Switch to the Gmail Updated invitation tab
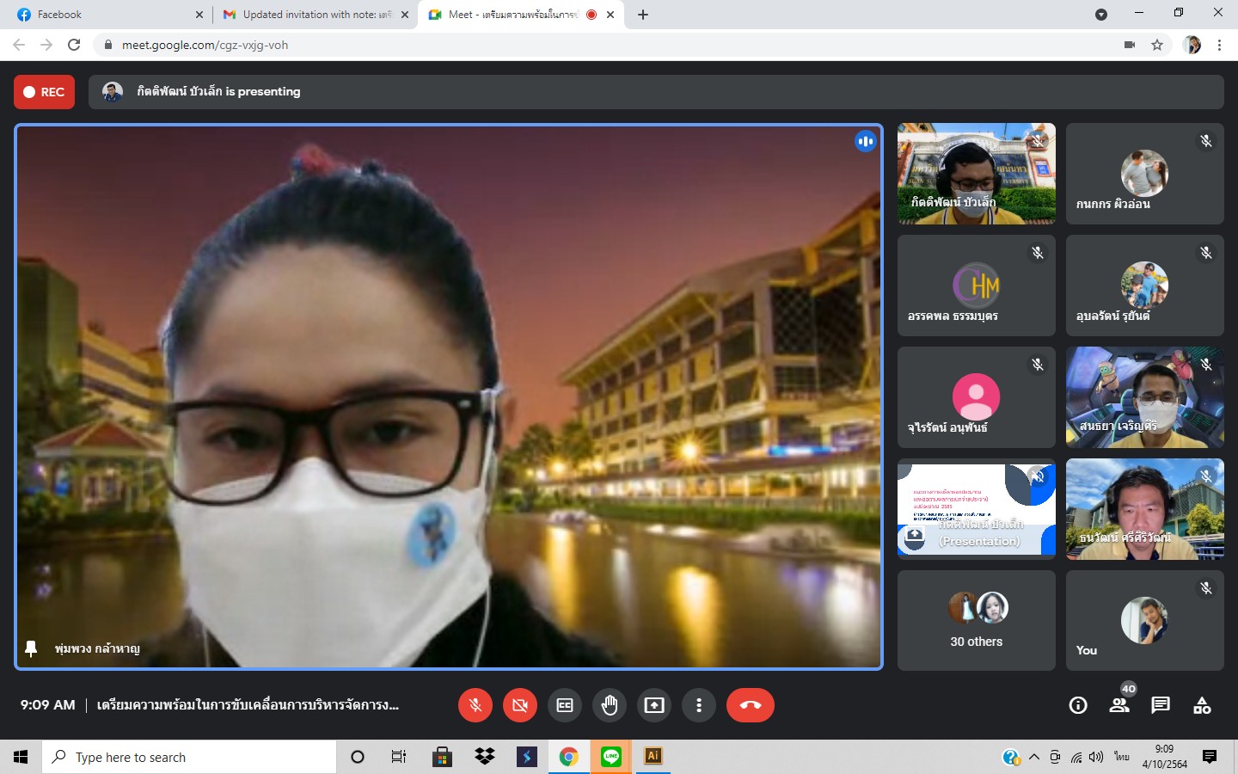The image size is (1238, 774). tap(309, 15)
